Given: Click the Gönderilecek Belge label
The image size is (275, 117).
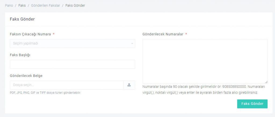Looking at the screenshot, I should point(26,76).
